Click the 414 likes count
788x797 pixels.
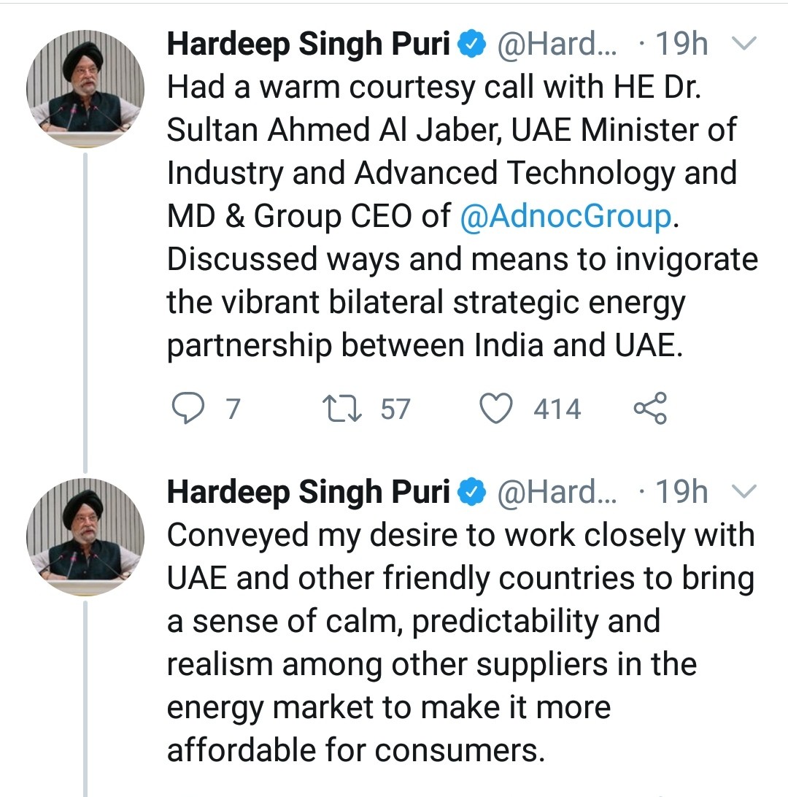(557, 409)
